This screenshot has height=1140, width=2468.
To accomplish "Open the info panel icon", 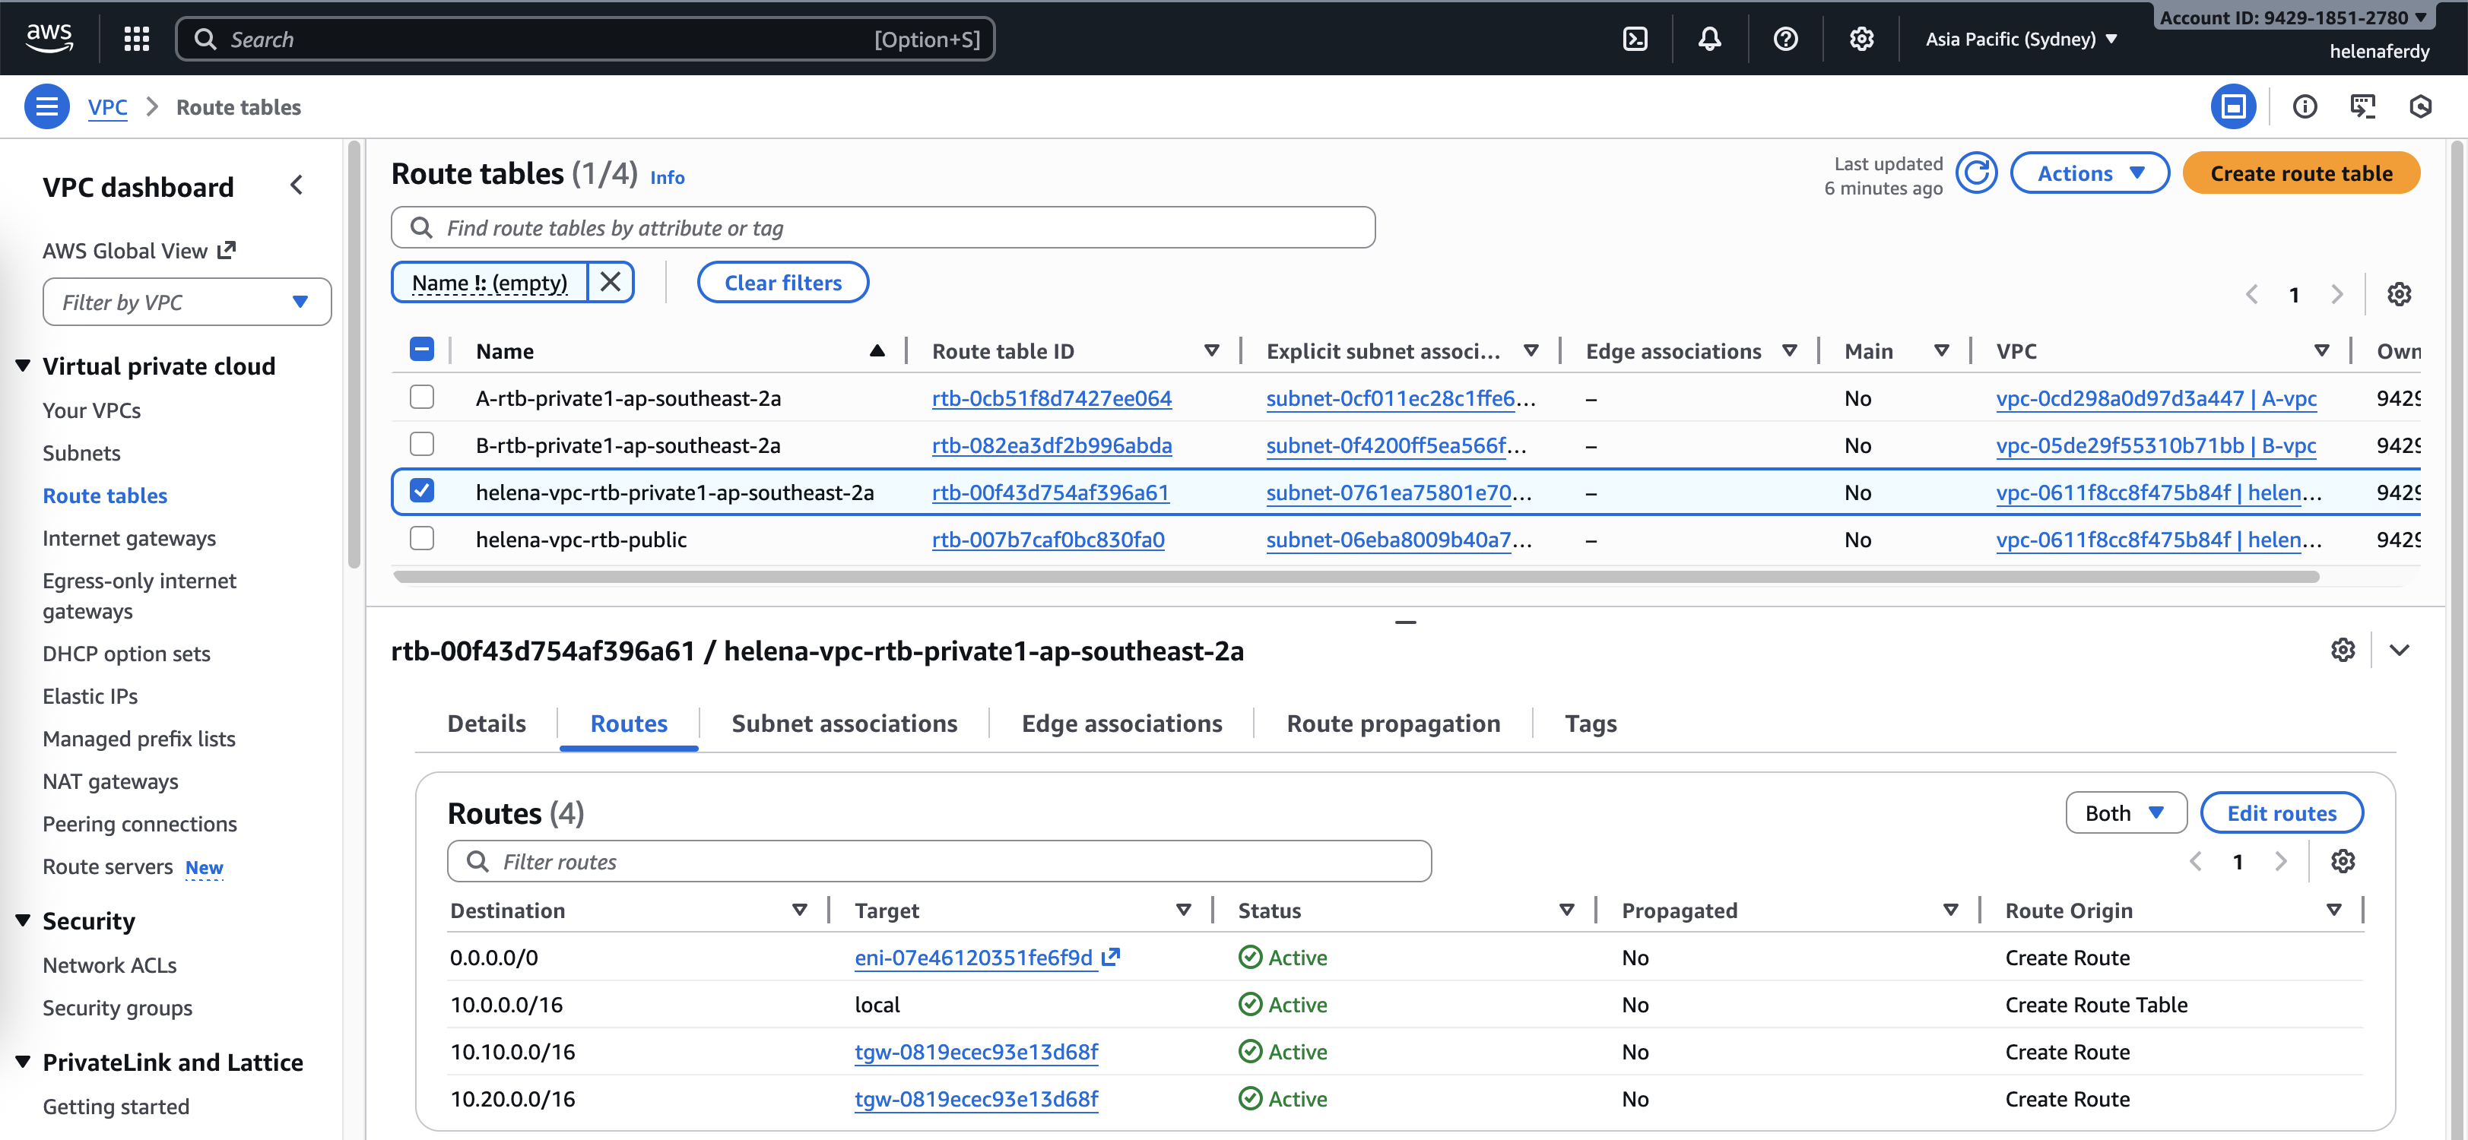I will coord(2305,106).
